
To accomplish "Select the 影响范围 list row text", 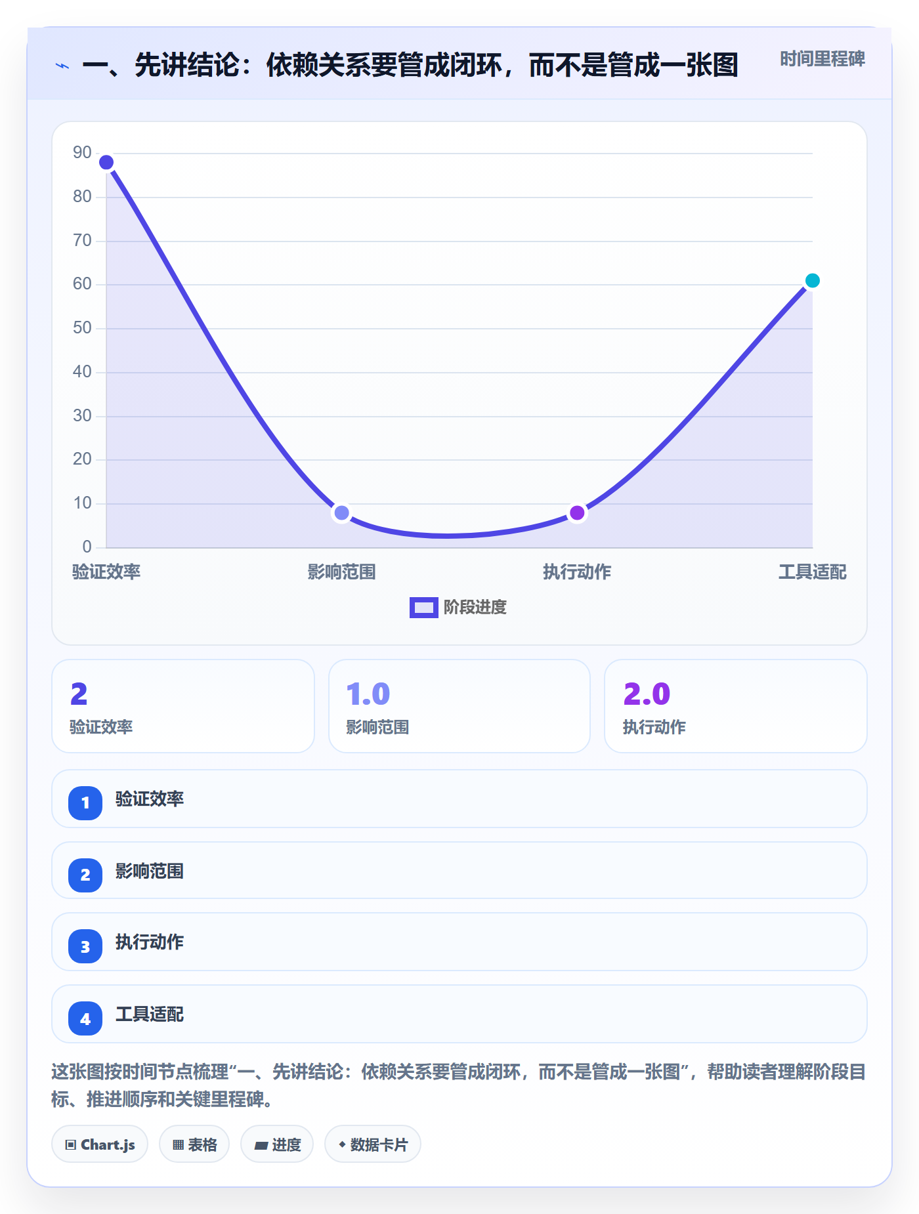I will [150, 871].
